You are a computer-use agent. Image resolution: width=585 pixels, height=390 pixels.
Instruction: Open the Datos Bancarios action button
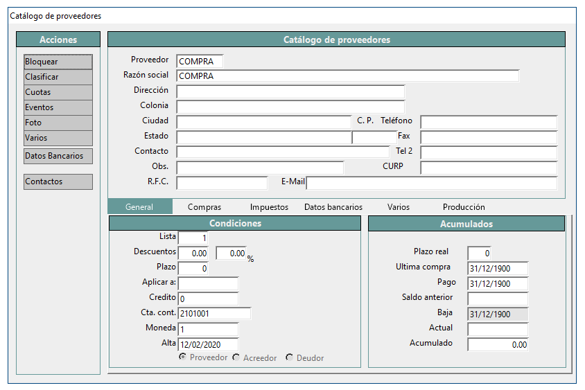(58, 157)
